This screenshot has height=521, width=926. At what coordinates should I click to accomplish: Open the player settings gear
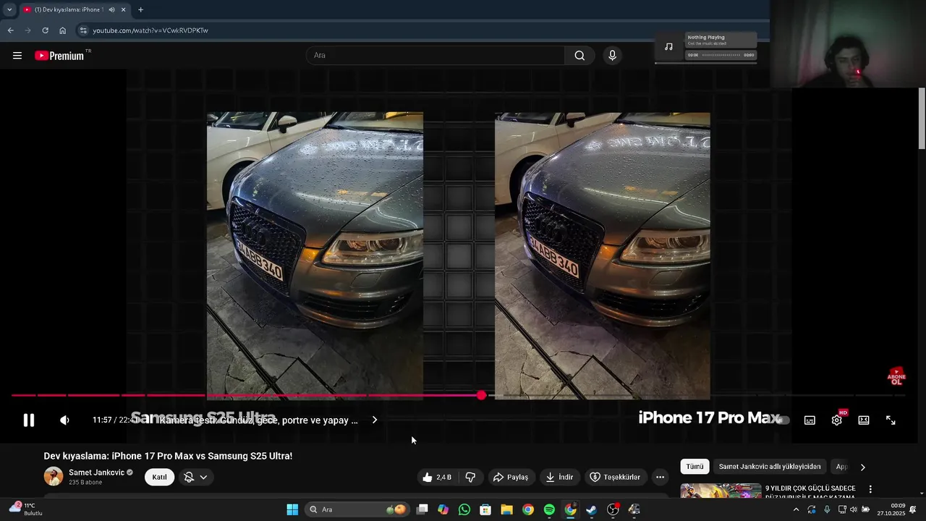point(837,420)
